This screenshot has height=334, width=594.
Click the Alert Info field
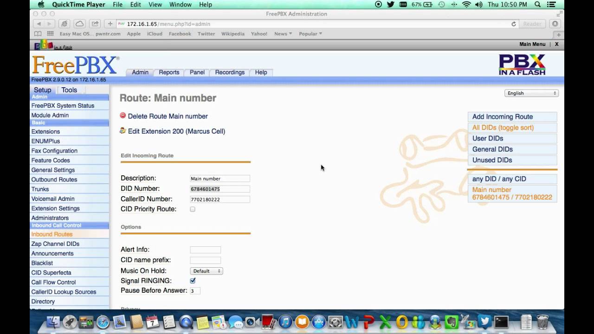click(205, 250)
